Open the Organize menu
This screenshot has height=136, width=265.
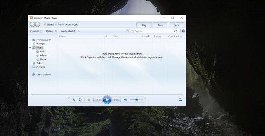tap(36, 31)
